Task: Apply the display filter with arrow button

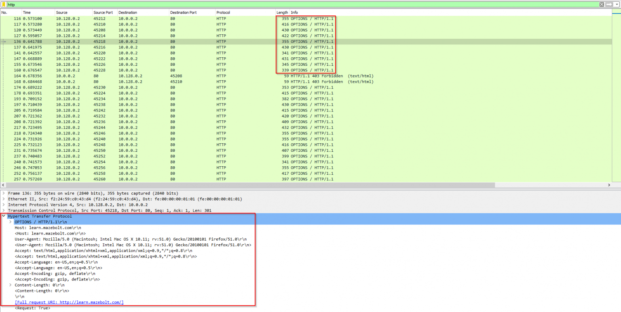Action: (x=609, y=4)
